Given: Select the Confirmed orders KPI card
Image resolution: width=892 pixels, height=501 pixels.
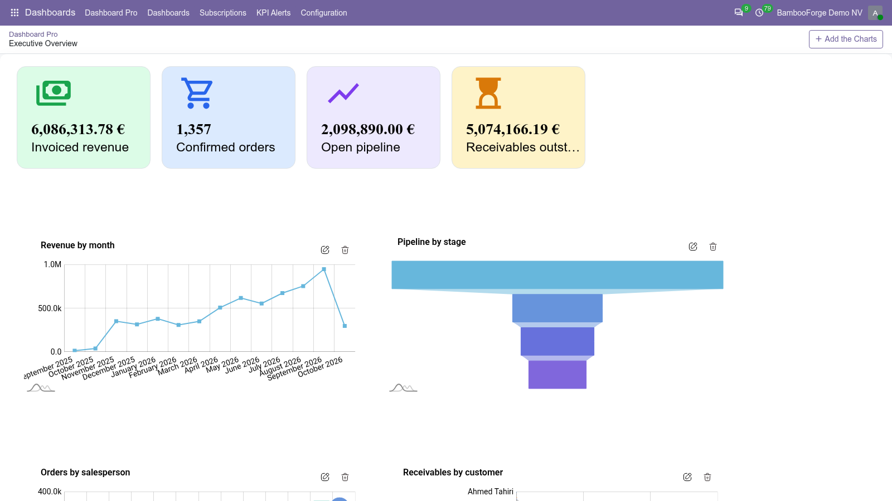Looking at the screenshot, I should pyautogui.click(x=229, y=117).
